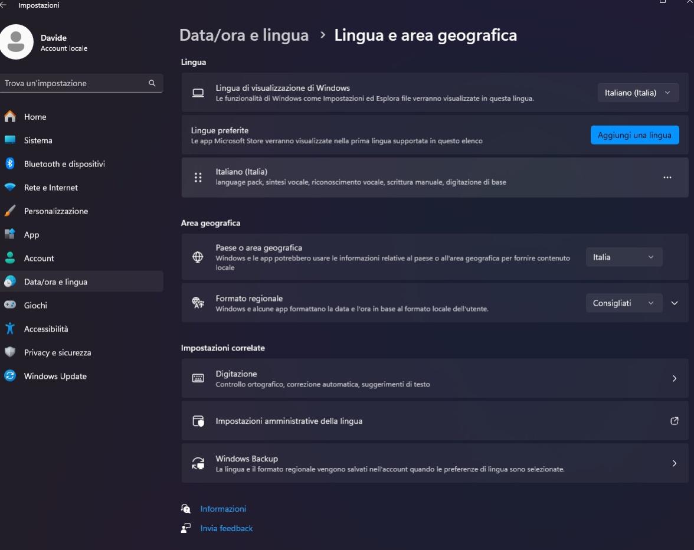Click the Bluetooth e dispositivi icon

(x=10, y=164)
